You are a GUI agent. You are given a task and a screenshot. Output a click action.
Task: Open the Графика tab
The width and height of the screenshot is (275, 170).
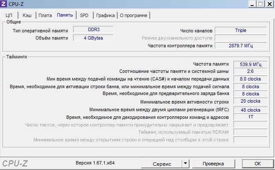[x=105, y=15]
